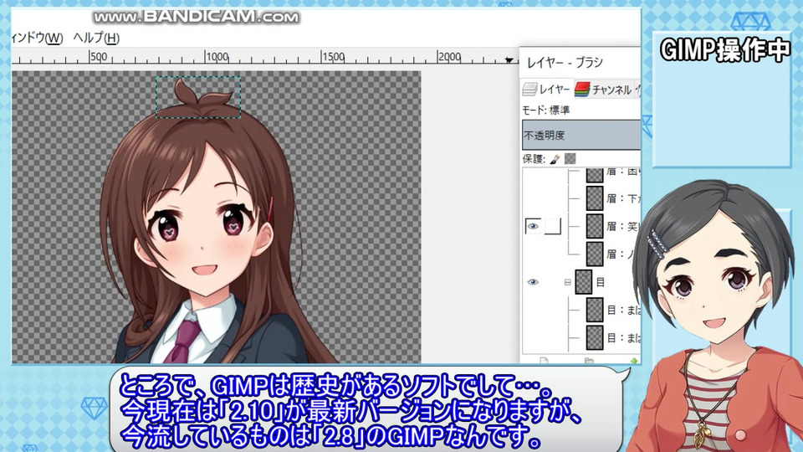Hide the 目 layer group eye icon
This screenshot has width=803, height=452.
click(x=533, y=282)
